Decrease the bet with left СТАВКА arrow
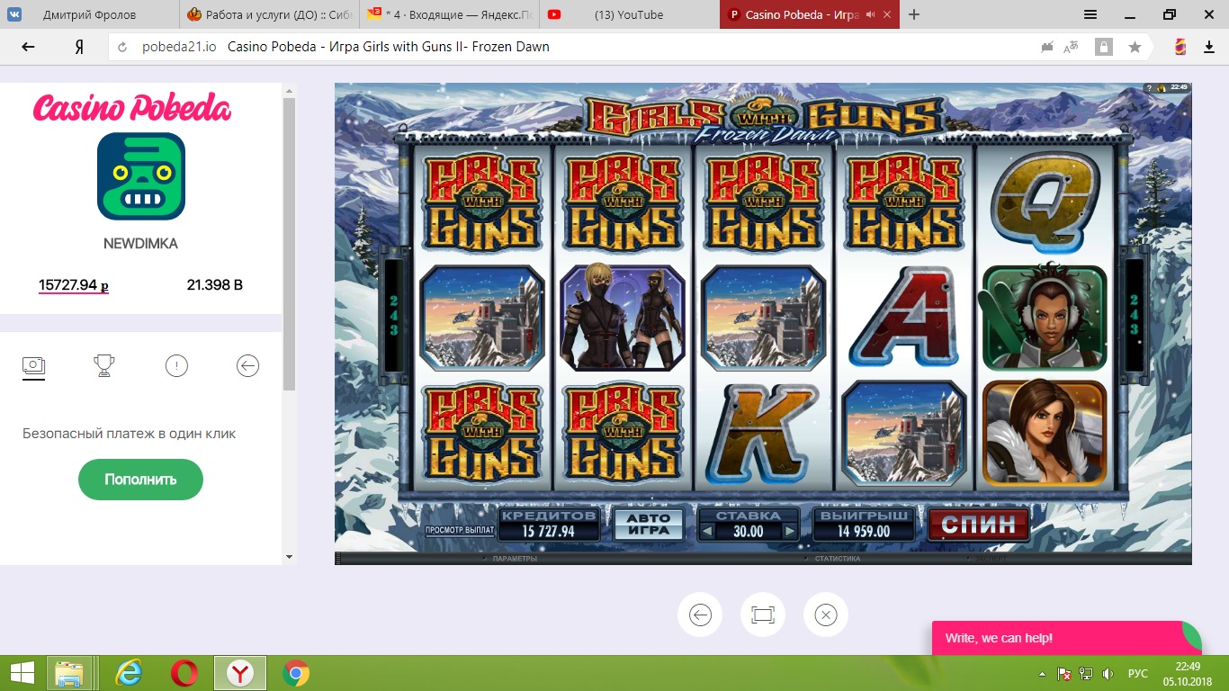 click(x=706, y=532)
